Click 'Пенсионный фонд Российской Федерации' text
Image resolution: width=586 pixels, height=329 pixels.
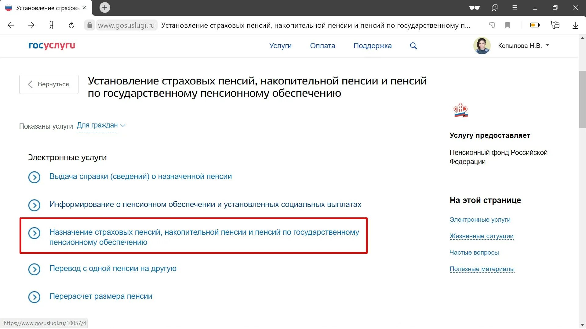pos(498,157)
